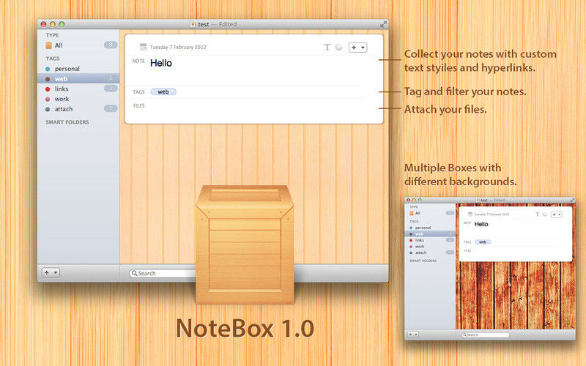Open the add dropdown at sidebar bottom
The image size is (586, 366).
(x=51, y=272)
